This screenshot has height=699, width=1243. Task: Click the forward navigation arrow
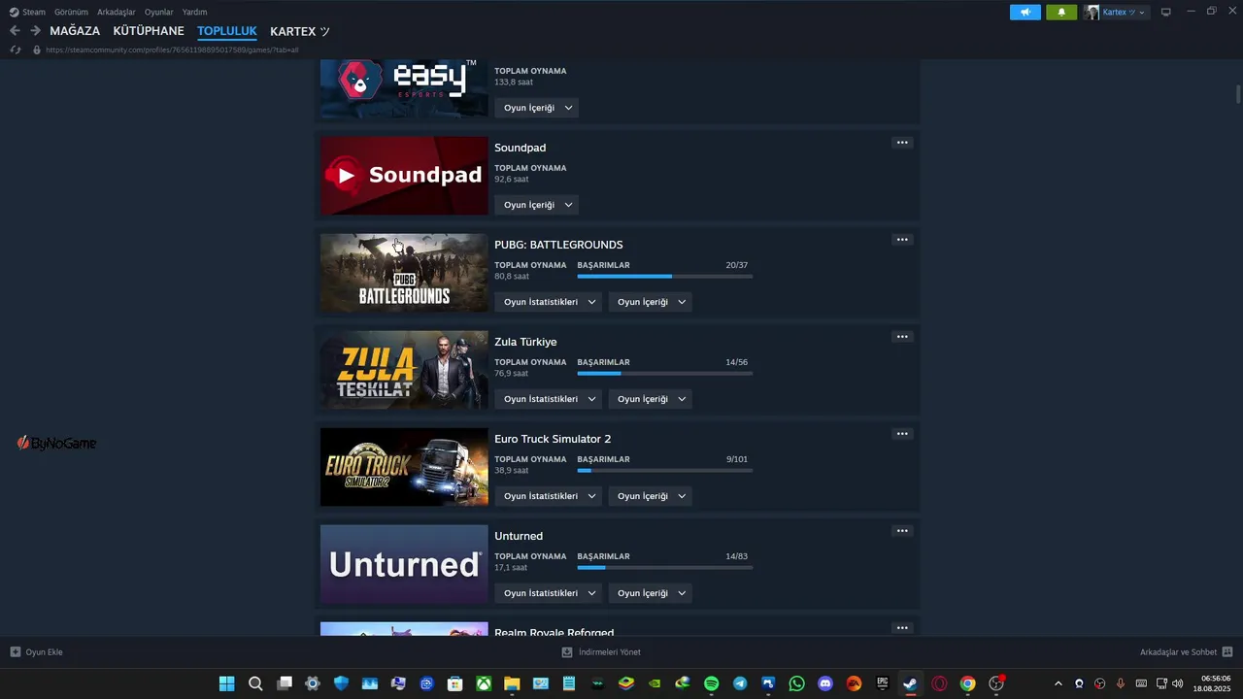(35, 31)
